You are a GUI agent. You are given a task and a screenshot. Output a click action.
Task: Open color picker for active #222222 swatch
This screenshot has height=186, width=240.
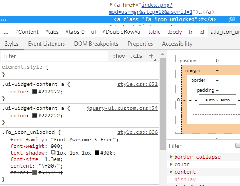(35, 92)
